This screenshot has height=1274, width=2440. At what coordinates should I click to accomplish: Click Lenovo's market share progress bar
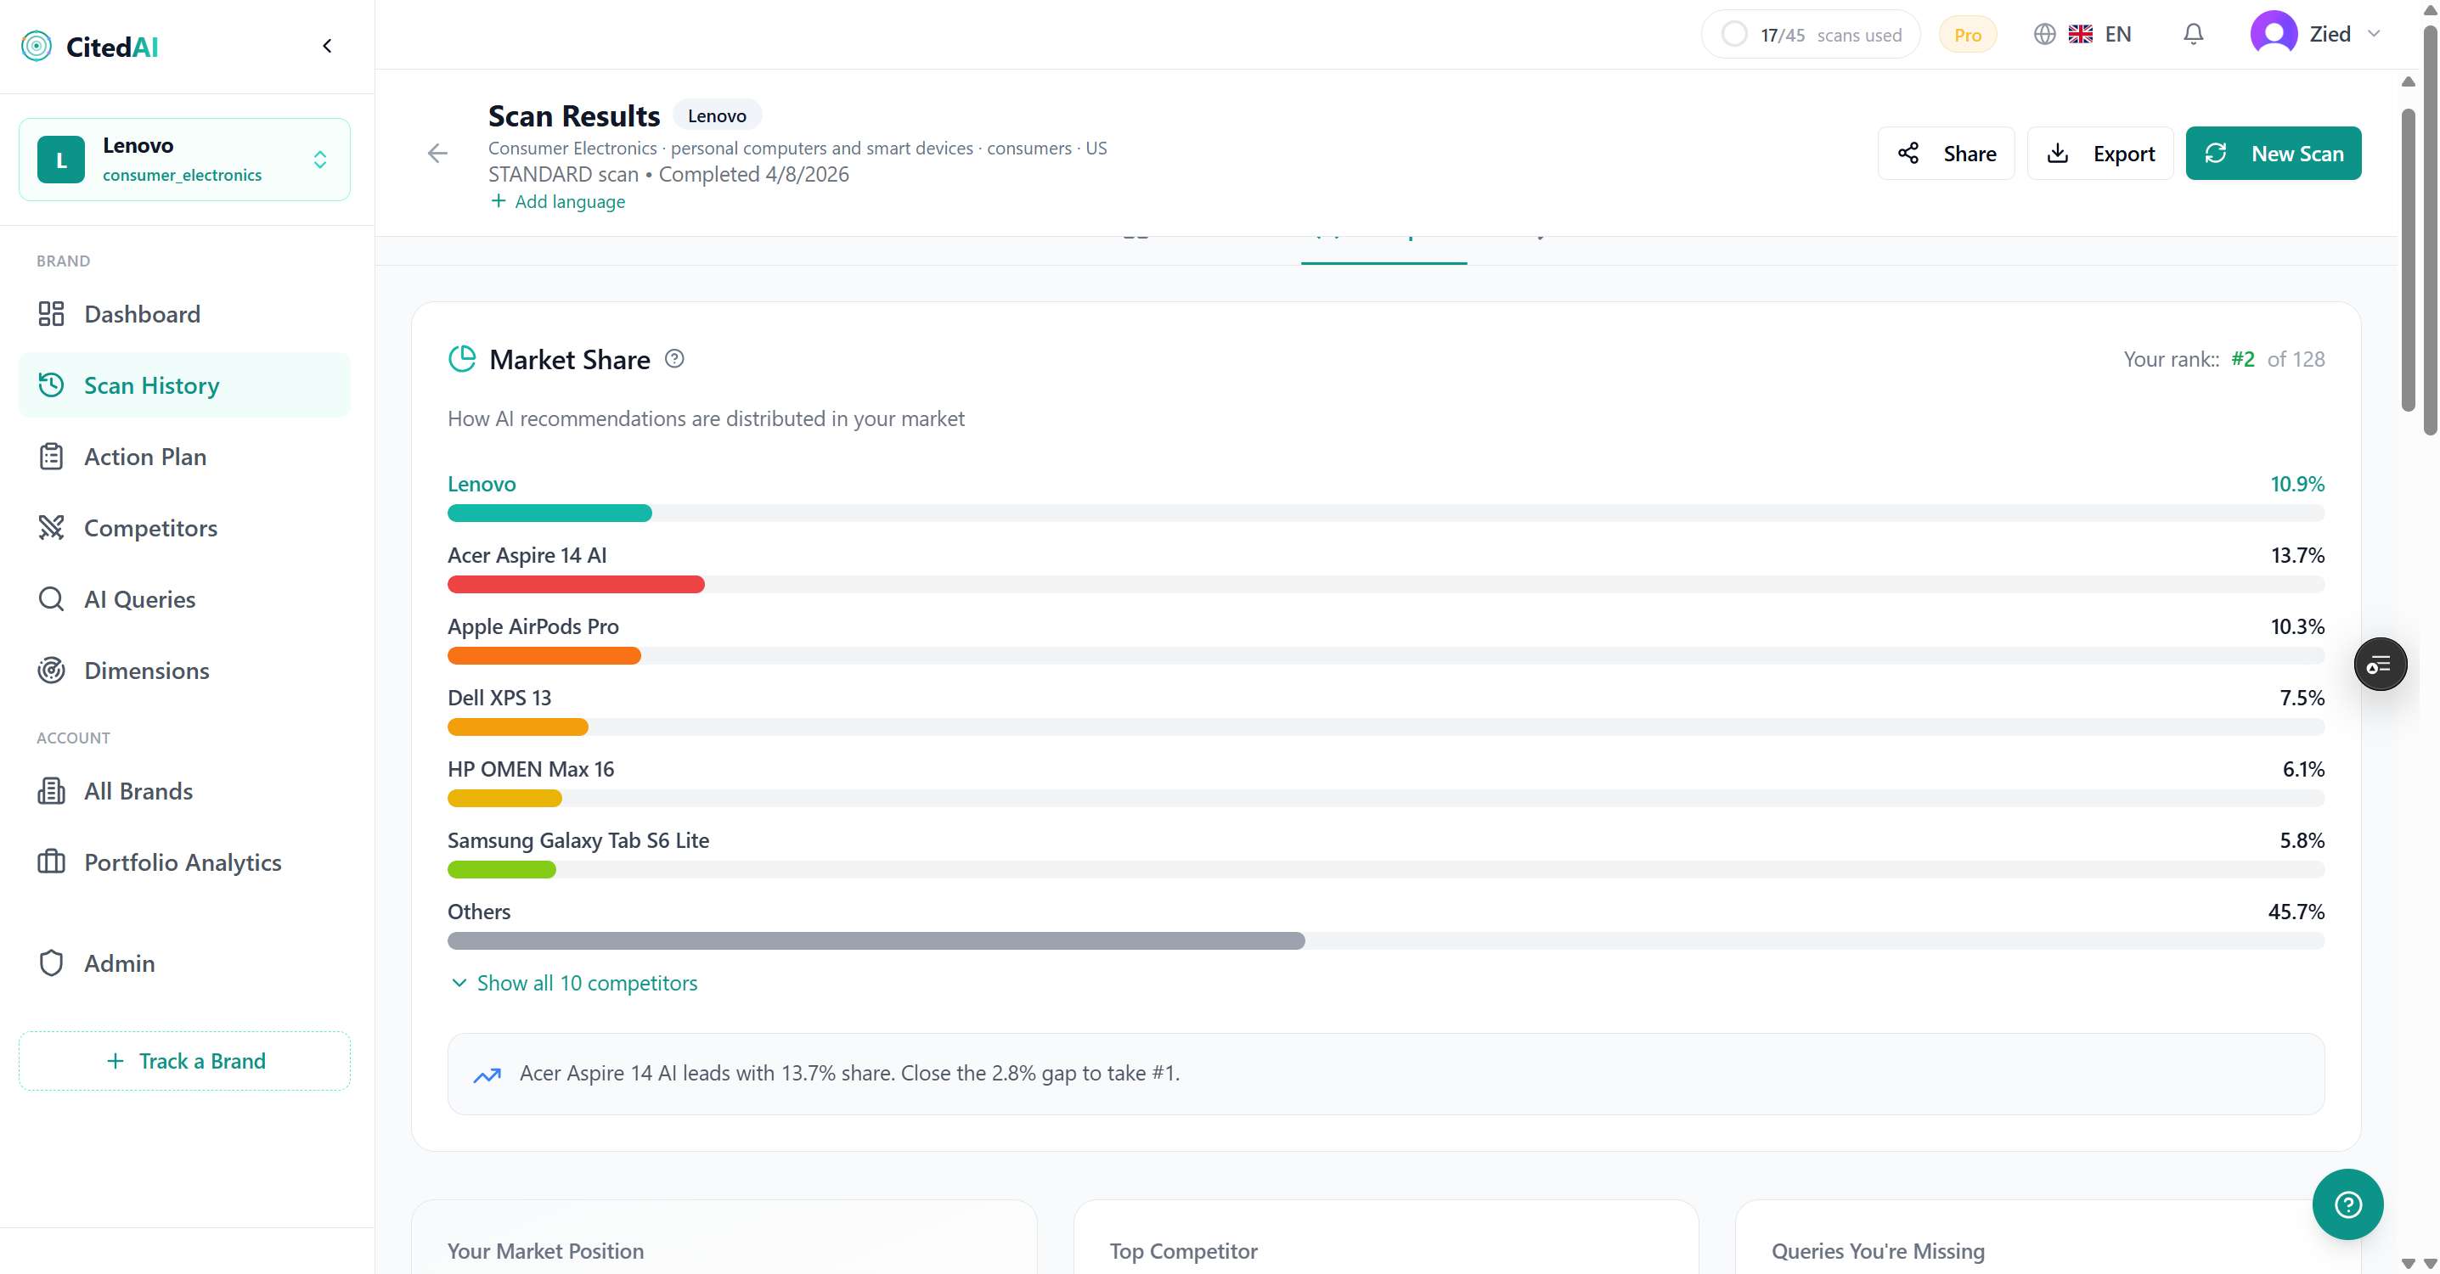point(549,513)
